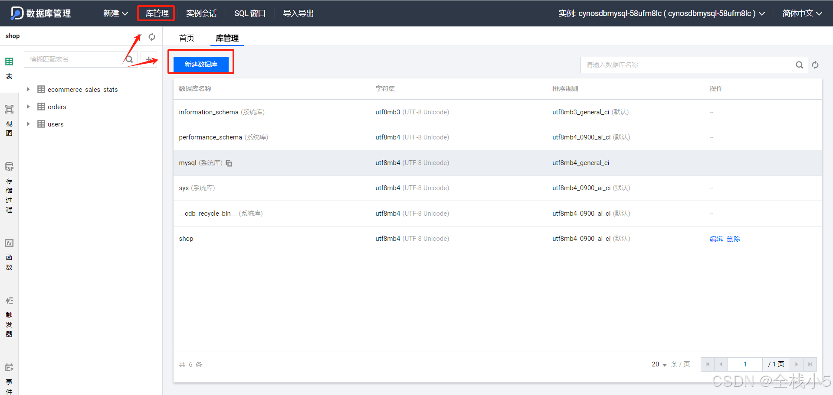Select the 库管理 content tab
The height and width of the screenshot is (395, 833).
point(227,38)
